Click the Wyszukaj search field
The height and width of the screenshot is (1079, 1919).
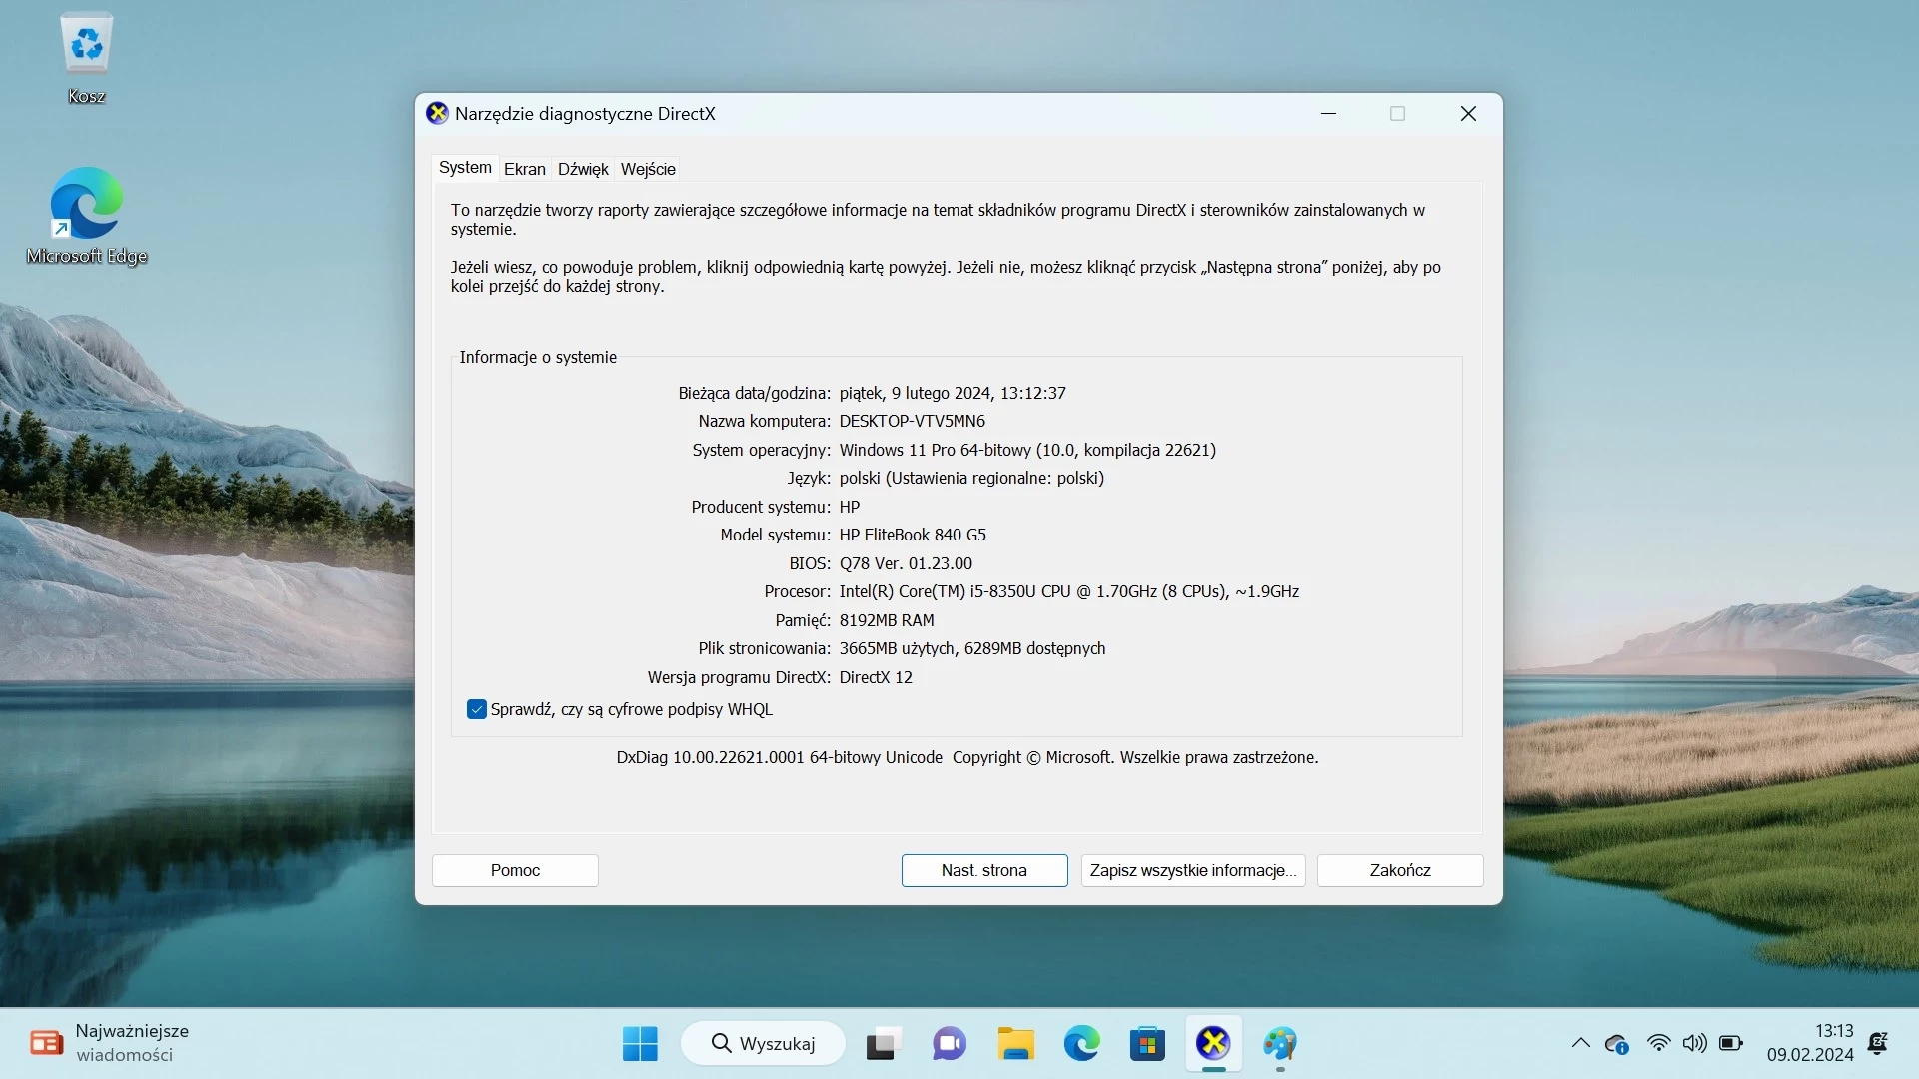(763, 1043)
